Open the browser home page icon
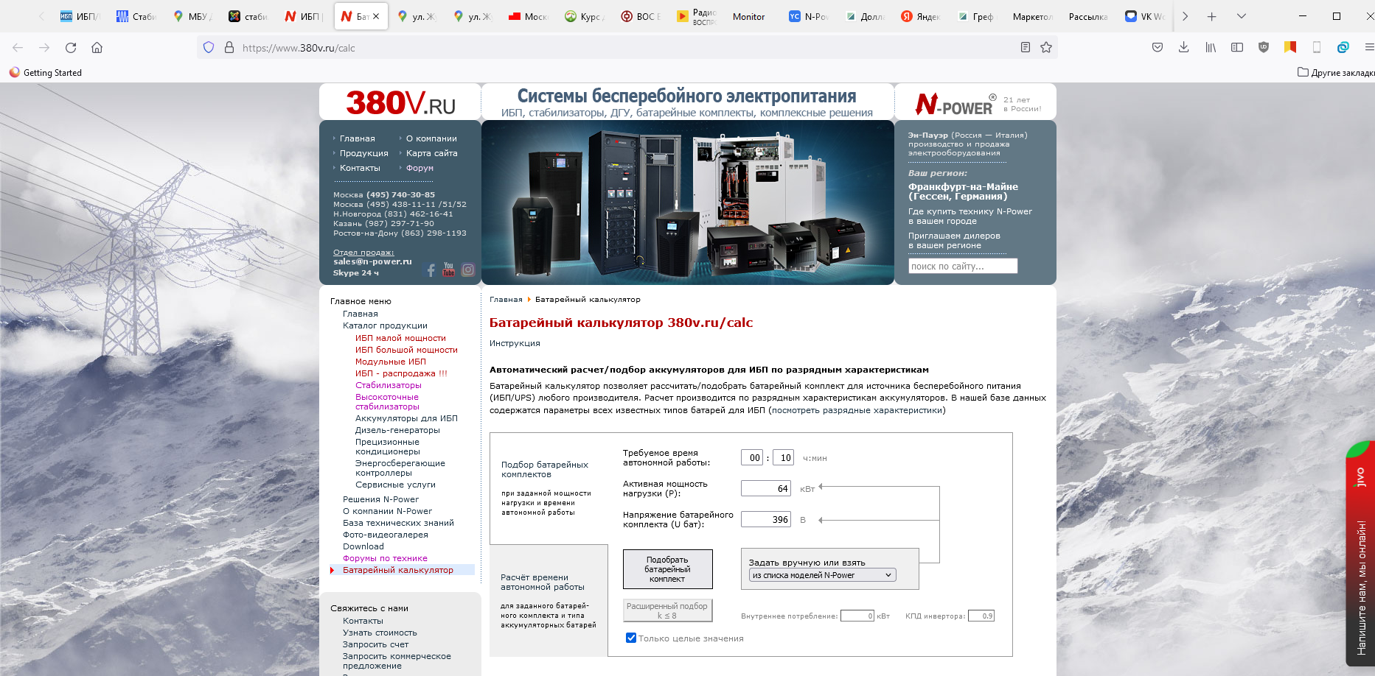The height and width of the screenshot is (676, 1375). click(x=97, y=48)
